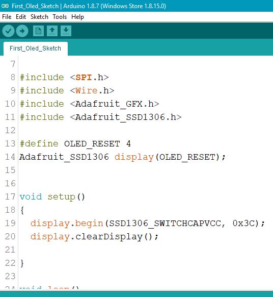273x297 pixels.
Task: Click on the void setup() line
Action: click(x=52, y=196)
